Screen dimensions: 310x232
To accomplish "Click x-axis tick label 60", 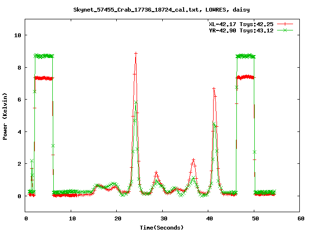I will click(x=301, y=218).
